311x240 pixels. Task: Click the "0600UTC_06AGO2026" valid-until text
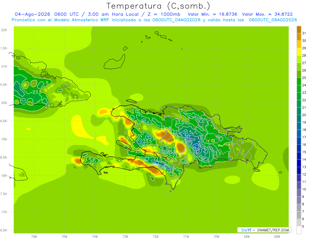(273, 20)
